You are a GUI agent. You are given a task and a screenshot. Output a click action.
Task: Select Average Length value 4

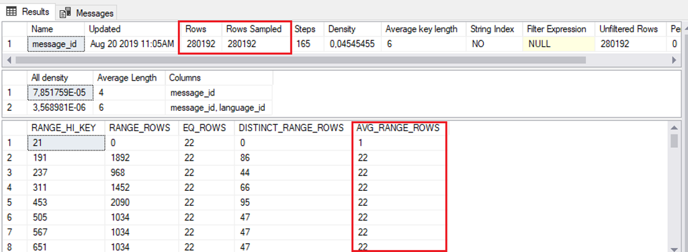128,92
